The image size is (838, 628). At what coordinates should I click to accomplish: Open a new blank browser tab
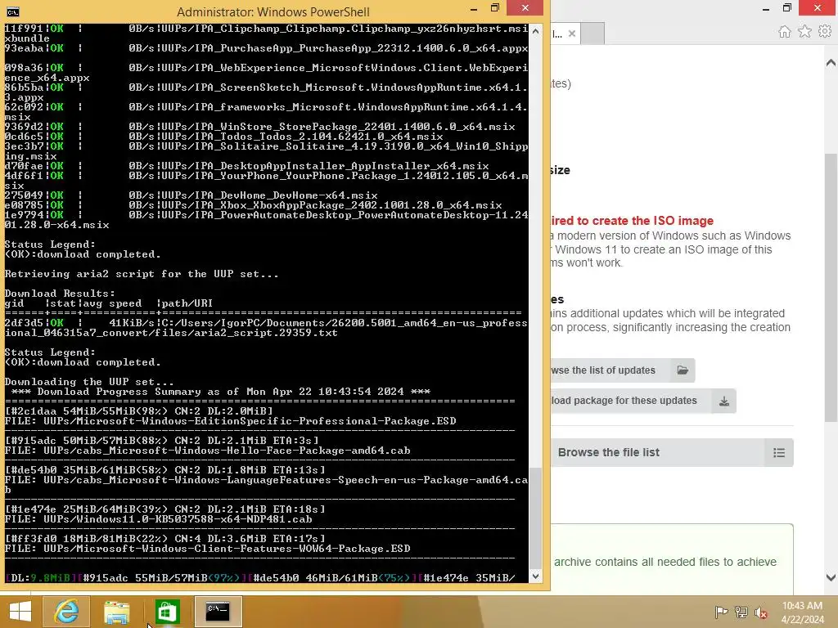coord(592,34)
